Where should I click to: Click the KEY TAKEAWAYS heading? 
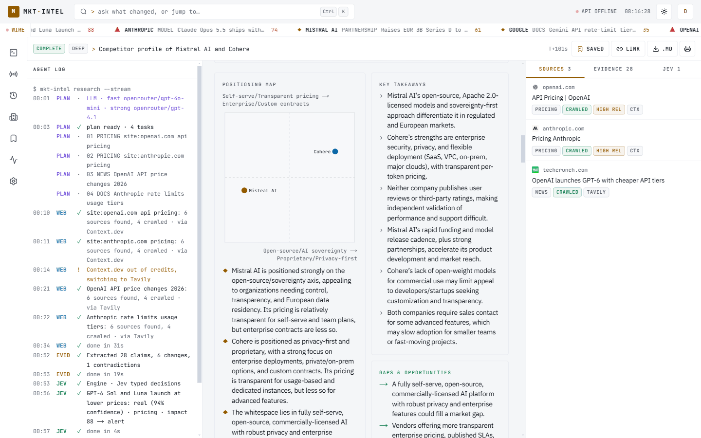(x=403, y=85)
